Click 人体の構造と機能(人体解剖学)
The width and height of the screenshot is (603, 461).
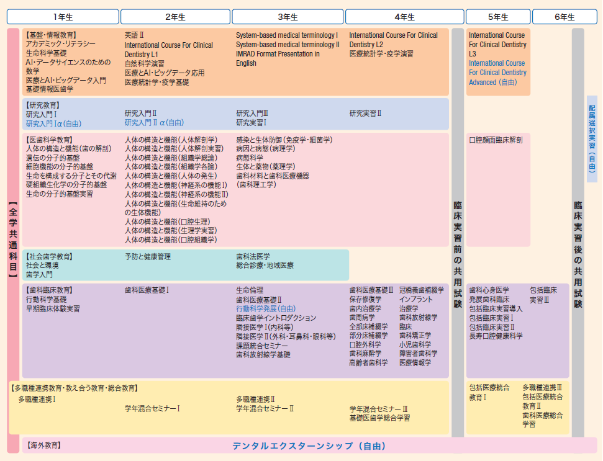coord(171,140)
